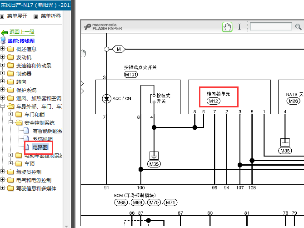Viewport: 304px width, 228px height.
Task: Select the 车门和锁 subfolder
Action: point(35,115)
